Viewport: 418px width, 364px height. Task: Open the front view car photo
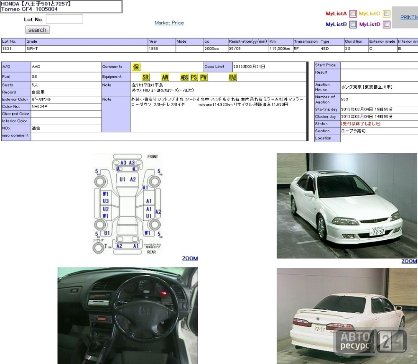347,205
